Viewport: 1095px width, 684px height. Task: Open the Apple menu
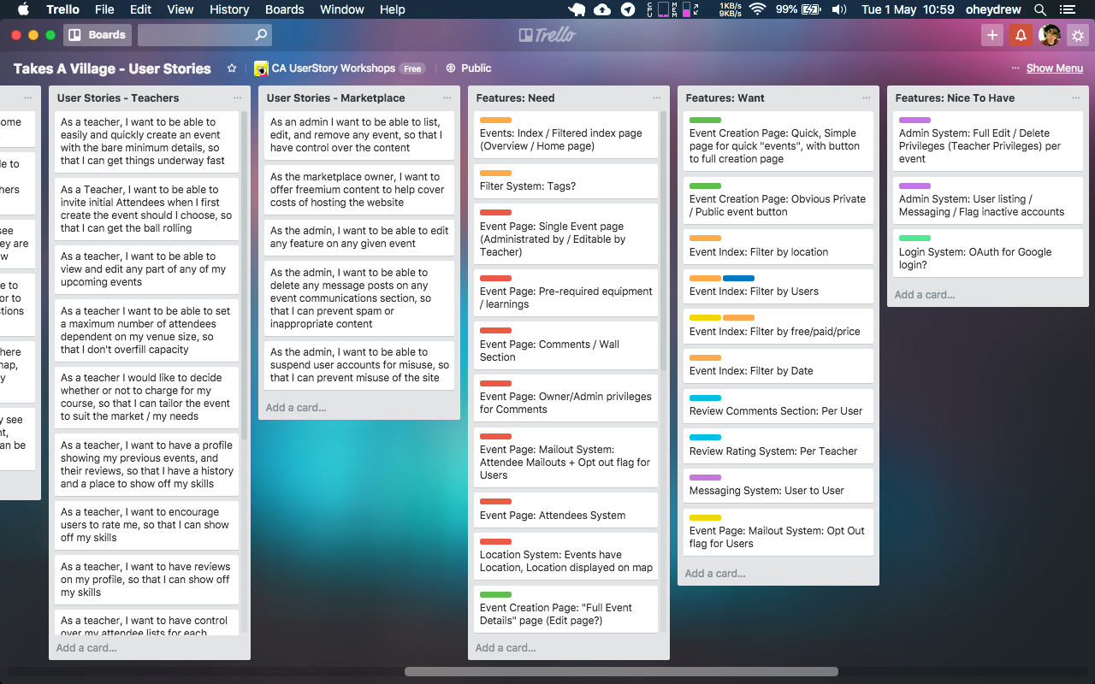[x=23, y=9]
